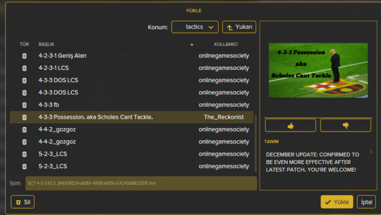Select the 4-2-3-1 Geniş Alan tactic
The image size is (381, 215).
click(x=131, y=56)
